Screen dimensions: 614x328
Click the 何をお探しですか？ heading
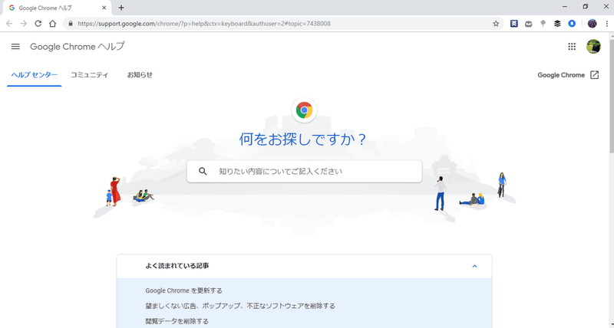coord(302,139)
